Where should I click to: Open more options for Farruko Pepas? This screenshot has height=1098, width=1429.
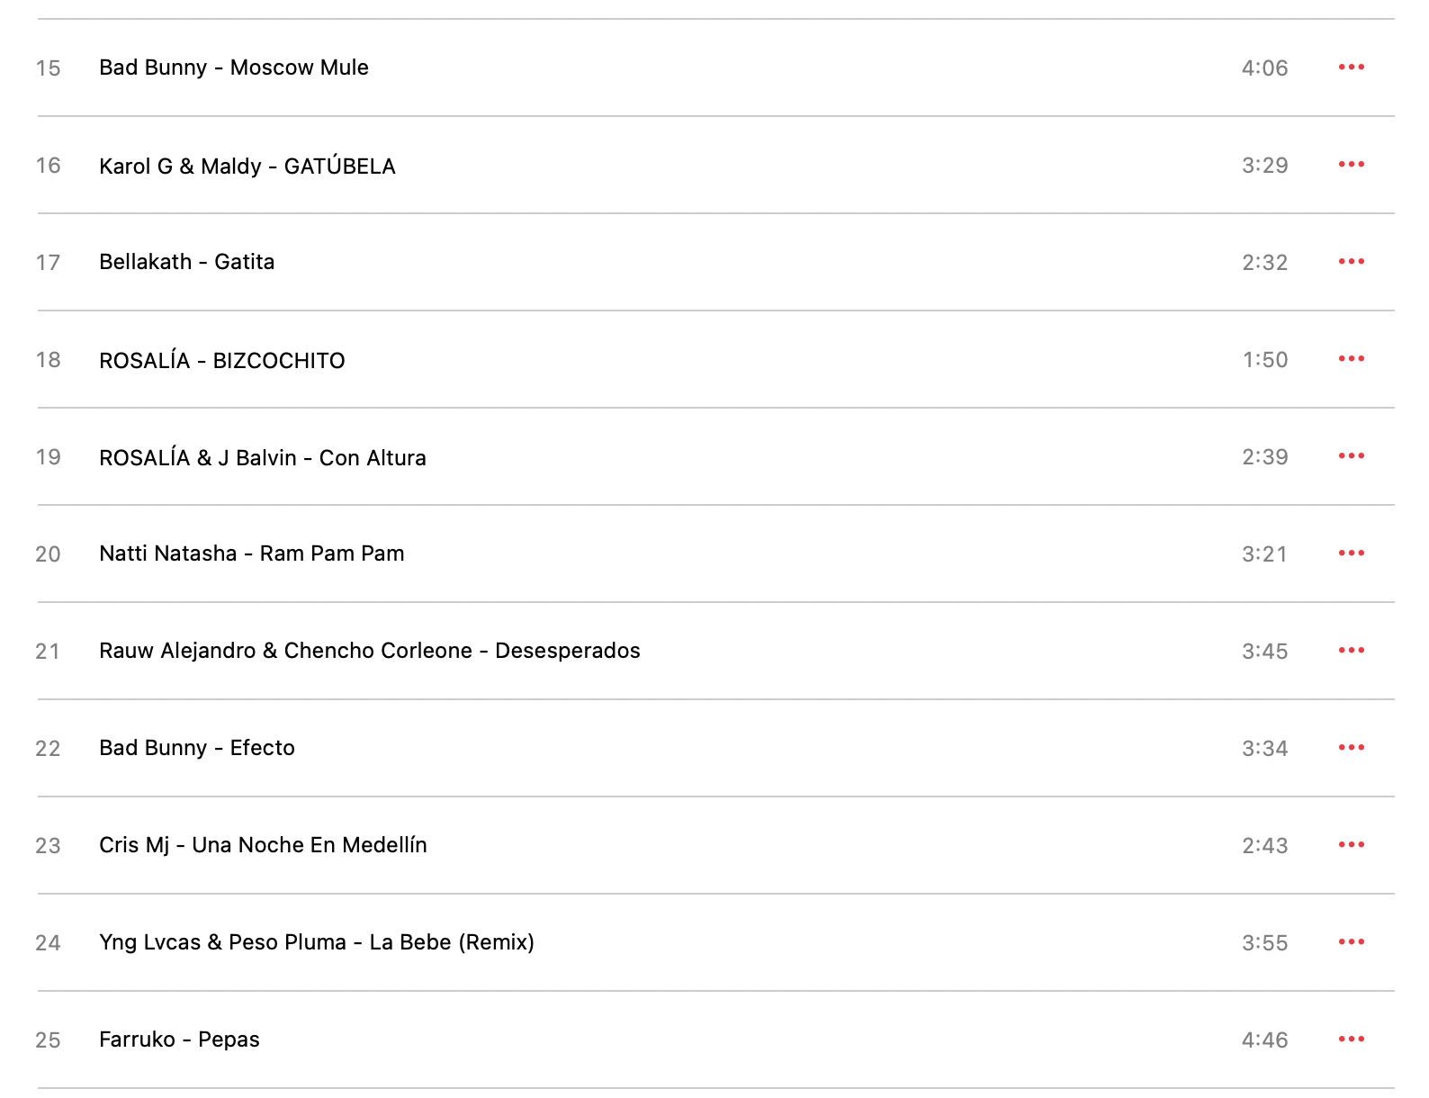(x=1351, y=1039)
